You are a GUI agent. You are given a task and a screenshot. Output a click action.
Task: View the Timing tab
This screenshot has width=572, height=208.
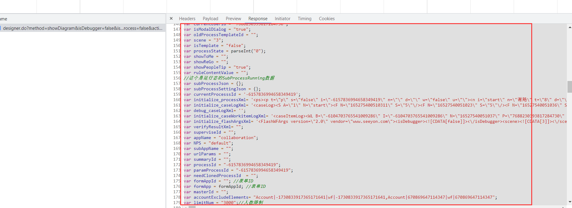(305, 19)
